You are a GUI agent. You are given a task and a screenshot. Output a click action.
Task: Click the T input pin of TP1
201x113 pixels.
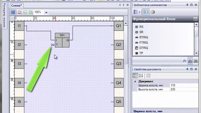pos(57,45)
